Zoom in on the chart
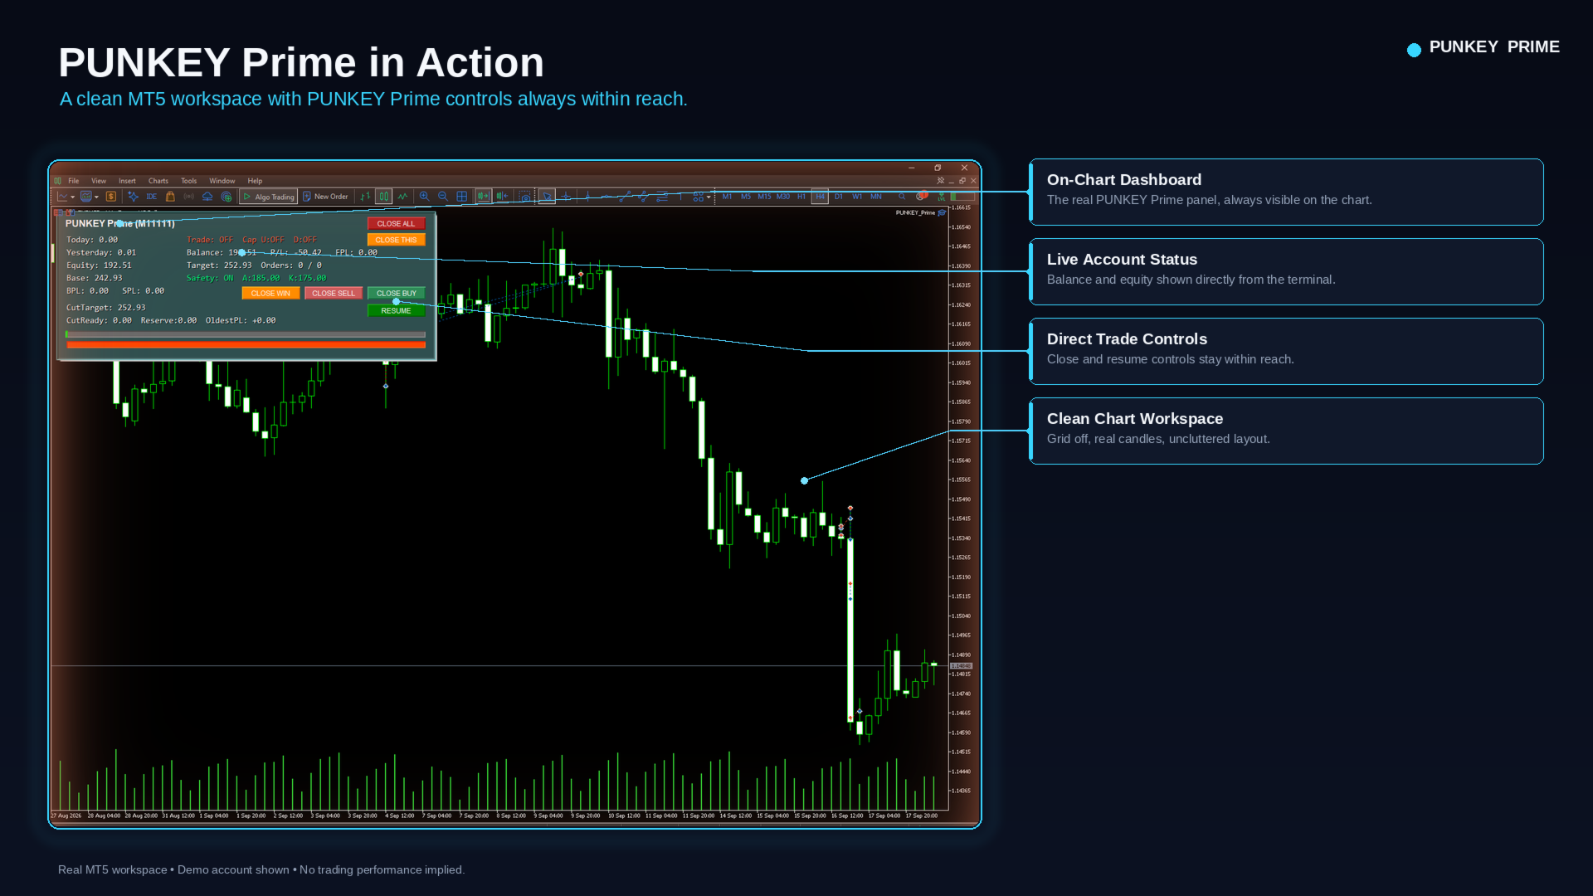This screenshot has width=1593, height=896. (x=424, y=197)
